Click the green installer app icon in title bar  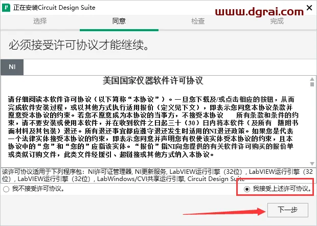point(6,8)
